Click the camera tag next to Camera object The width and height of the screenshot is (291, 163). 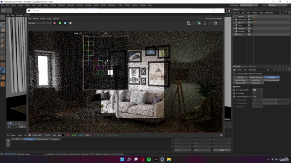[255, 16]
